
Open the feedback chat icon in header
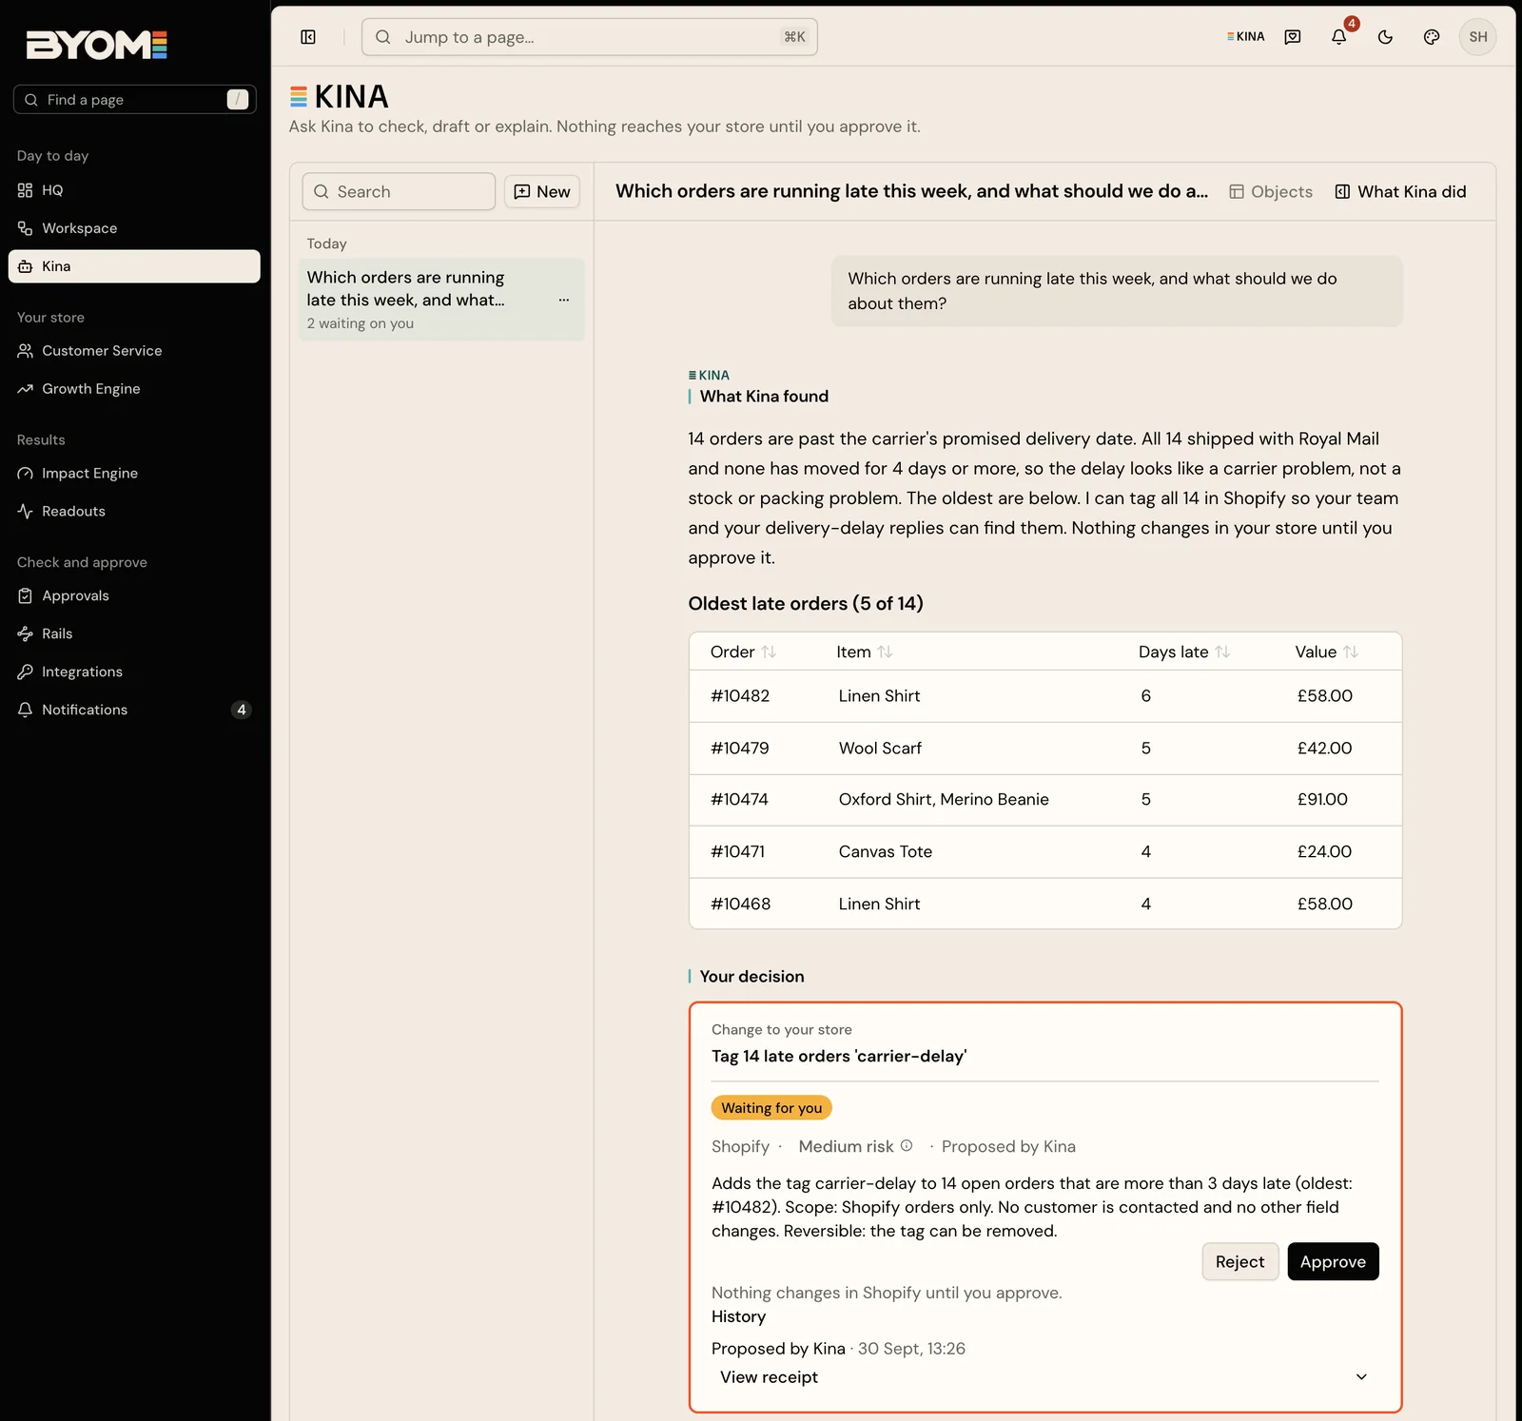click(1293, 37)
